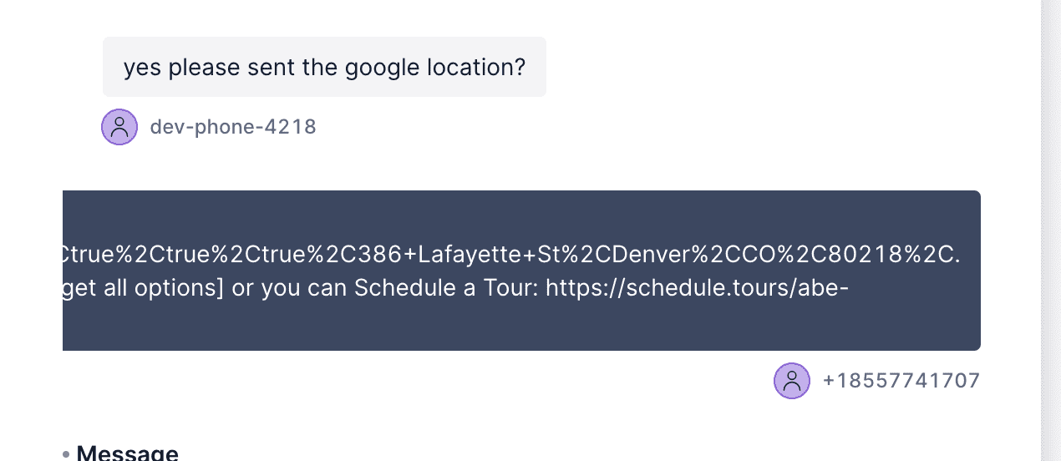Click the avatar icon beside +18557741707
1061x461 pixels.
coord(792,381)
